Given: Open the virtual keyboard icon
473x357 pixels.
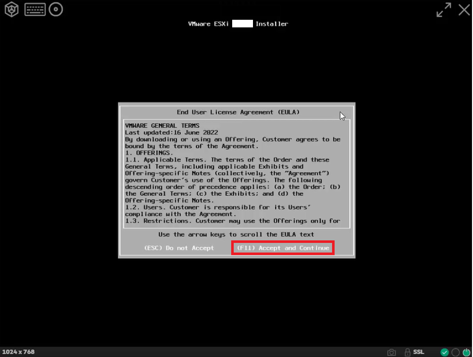Looking at the screenshot, I should [x=35, y=9].
